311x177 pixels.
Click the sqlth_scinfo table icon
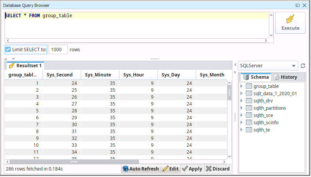[249, 122]
